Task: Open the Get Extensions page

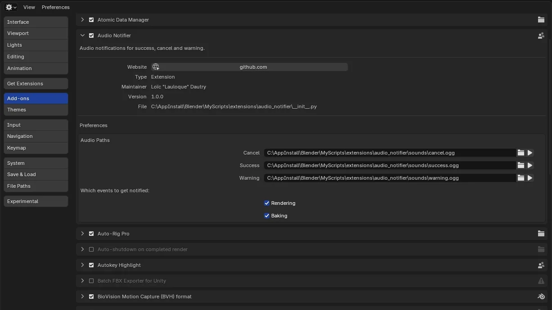Action: [x=25, y=83]
